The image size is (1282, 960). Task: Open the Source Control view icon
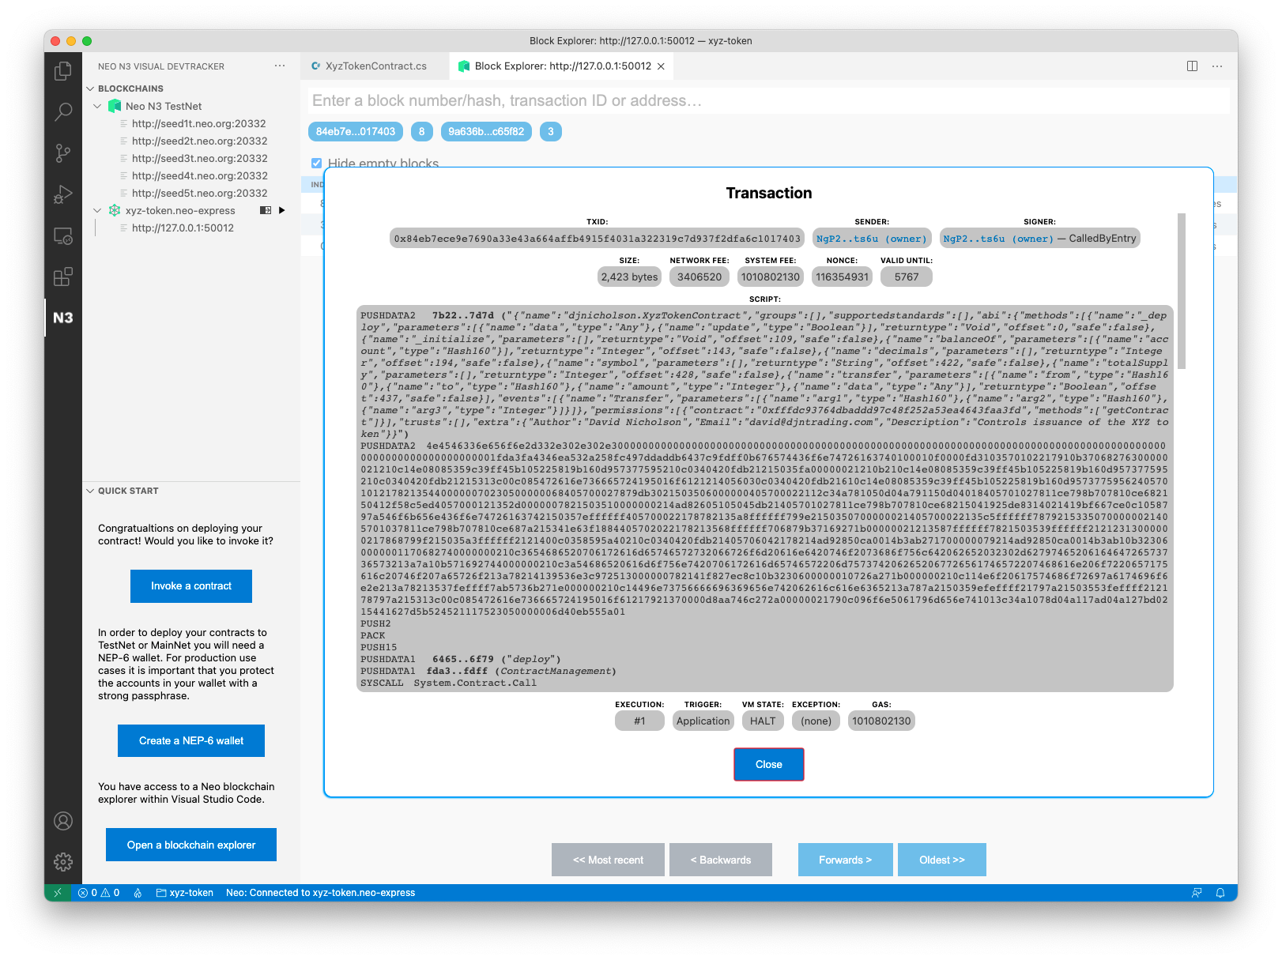coord(63,153)
